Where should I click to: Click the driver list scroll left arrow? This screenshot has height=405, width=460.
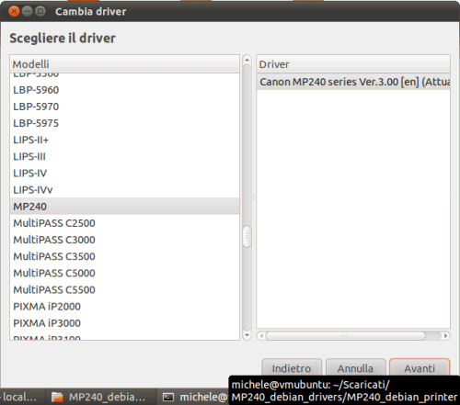261,336
